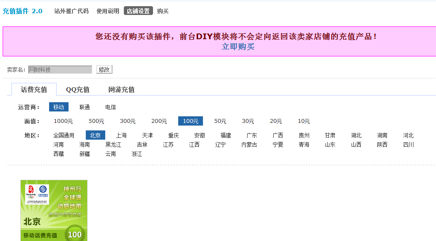The image size is (436, 241).
Task: Choose 20元 face value
Action: pyautogui.click(x=275, y=121)
